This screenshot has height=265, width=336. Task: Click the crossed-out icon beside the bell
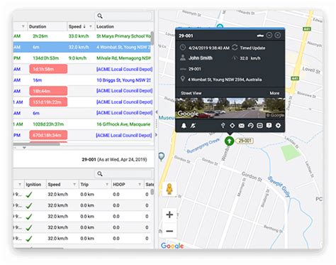click(x=193, y=126)
